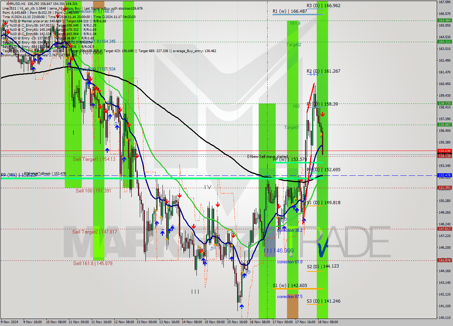Click the 13 Nov 16:00 time label
Viewport: 453px width, 326px height.
pos(170,322)
